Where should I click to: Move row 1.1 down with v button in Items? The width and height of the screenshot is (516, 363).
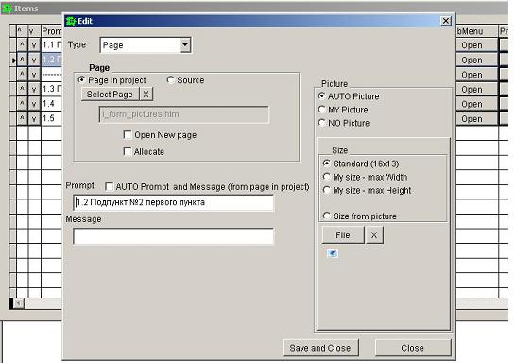34,44
